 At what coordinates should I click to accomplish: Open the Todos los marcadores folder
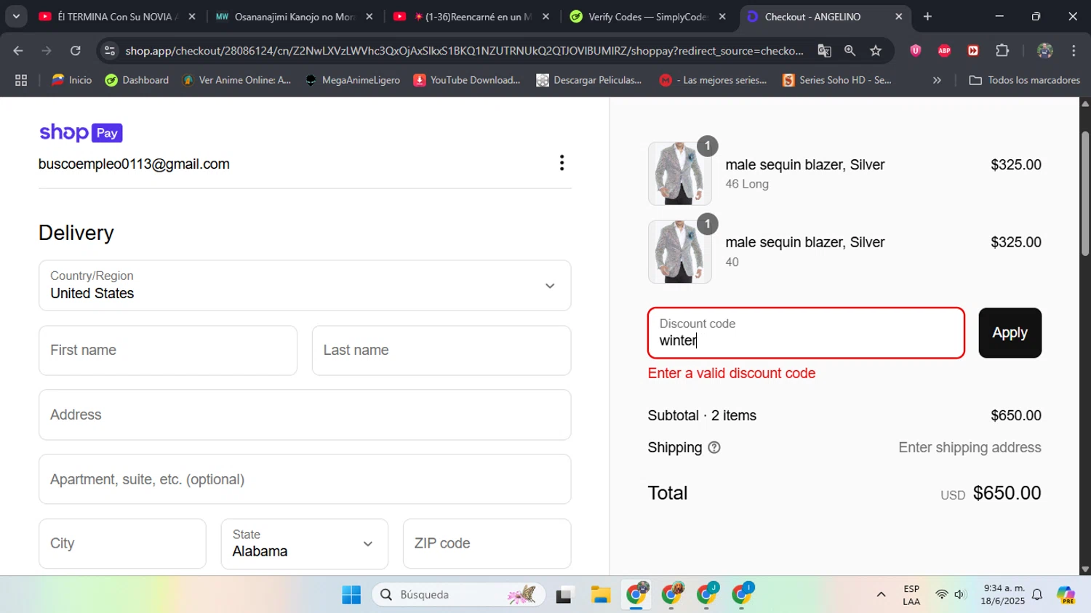coord(1024,81)
